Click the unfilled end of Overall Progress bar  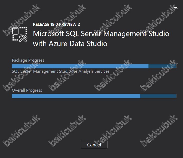(x=158, y=96)
